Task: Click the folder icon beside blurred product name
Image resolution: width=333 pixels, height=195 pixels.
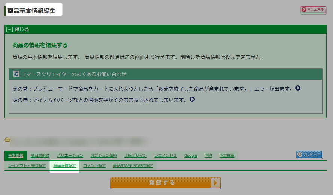Action: (7, 140)
